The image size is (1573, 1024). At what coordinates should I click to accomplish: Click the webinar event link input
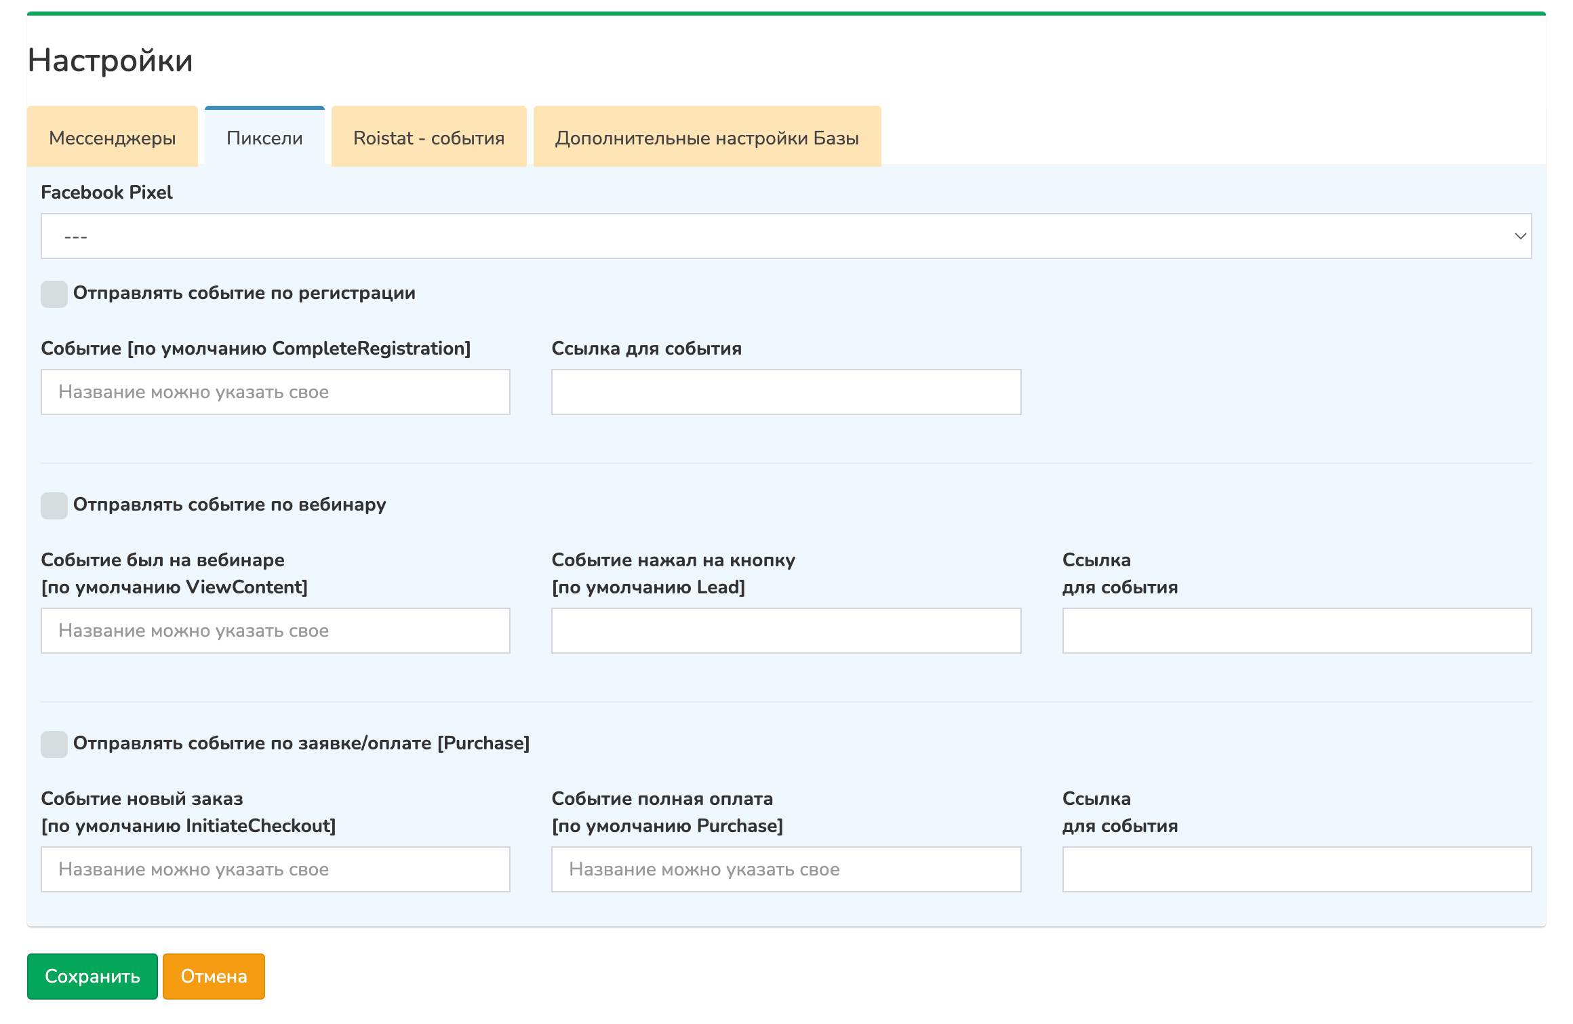(x=1296, y=631)
